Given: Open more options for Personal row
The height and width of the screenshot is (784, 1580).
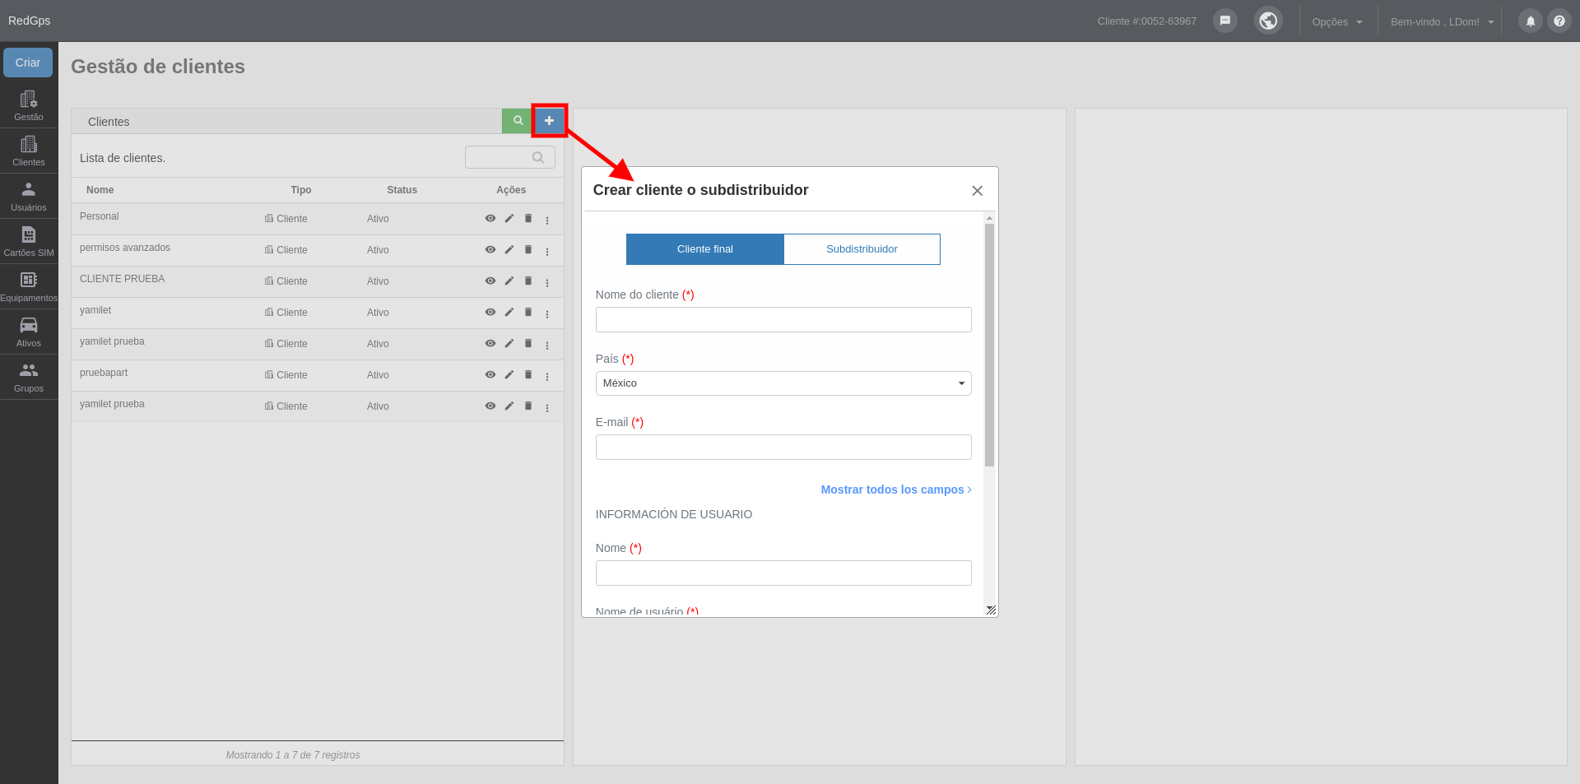Looking at the screenshot, I should point(547,220).
